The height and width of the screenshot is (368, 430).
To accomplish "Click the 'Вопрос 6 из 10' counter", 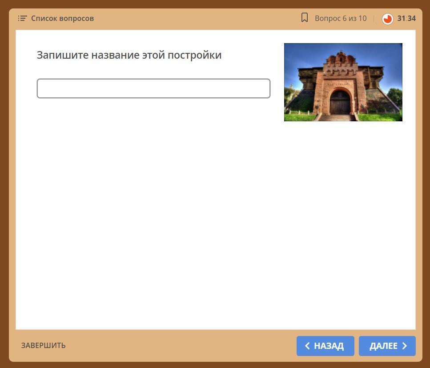I will point(341,18).
